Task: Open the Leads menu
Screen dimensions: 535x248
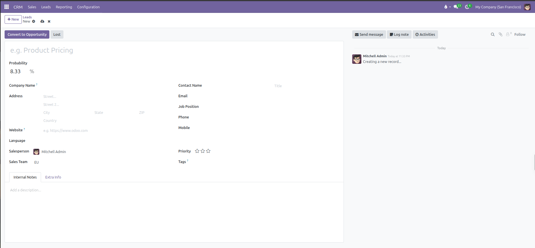Action: click(46, 7)
